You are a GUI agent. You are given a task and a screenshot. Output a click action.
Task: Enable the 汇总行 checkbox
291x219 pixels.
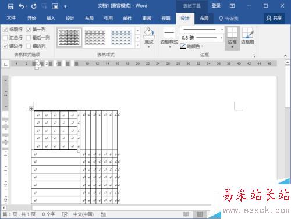coord(5,38)
